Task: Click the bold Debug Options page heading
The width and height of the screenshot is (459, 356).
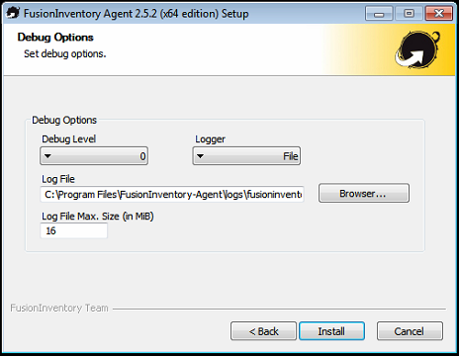Action: point(55,38)
